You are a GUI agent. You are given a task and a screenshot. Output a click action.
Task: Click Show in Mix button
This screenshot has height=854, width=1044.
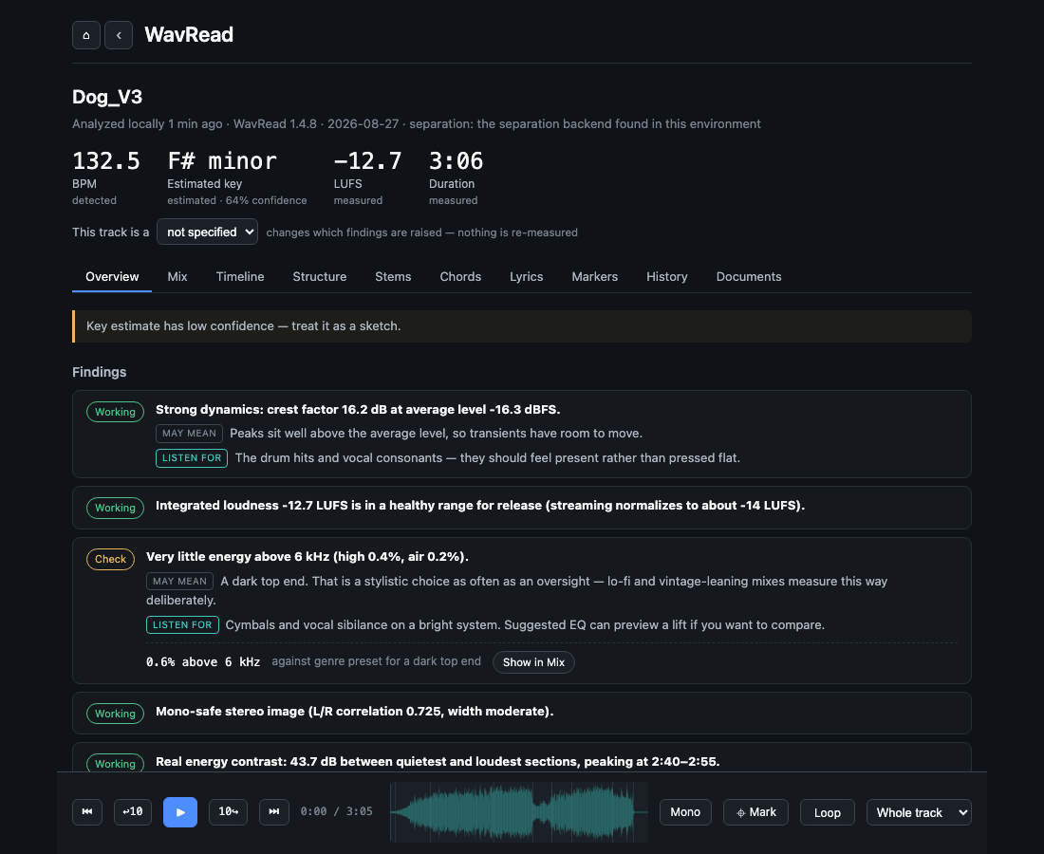(x=533, y=662)
